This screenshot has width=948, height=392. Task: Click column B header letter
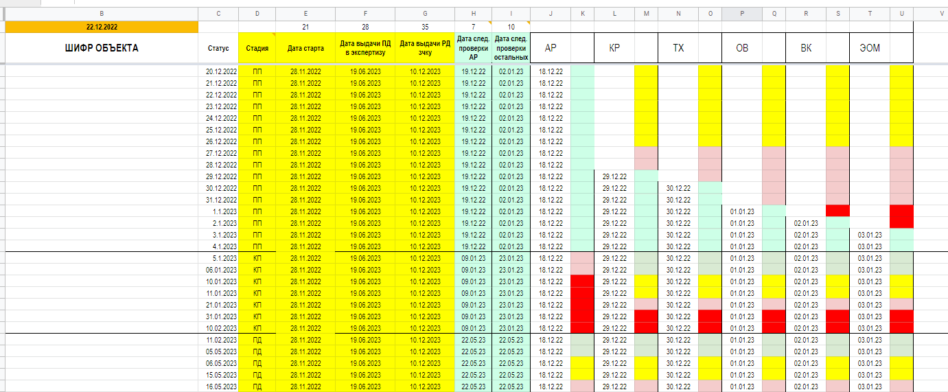tap(102, 14)
